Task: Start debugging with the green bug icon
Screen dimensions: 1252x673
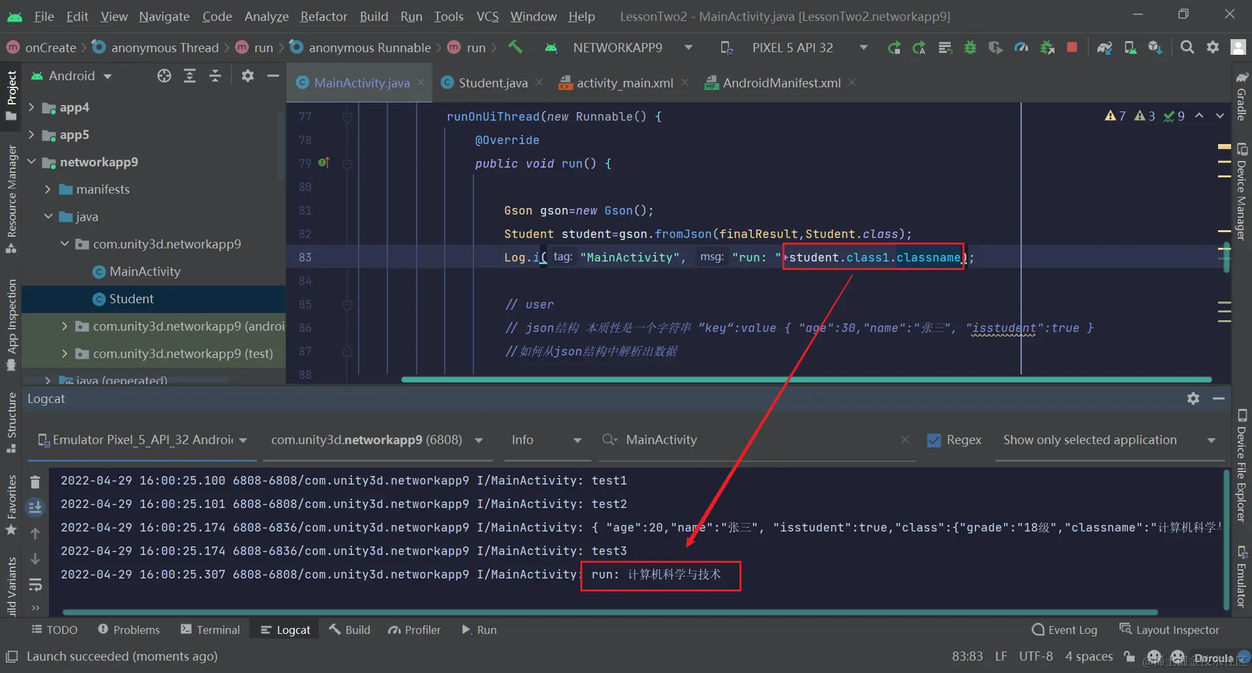Action: point(970,48)
